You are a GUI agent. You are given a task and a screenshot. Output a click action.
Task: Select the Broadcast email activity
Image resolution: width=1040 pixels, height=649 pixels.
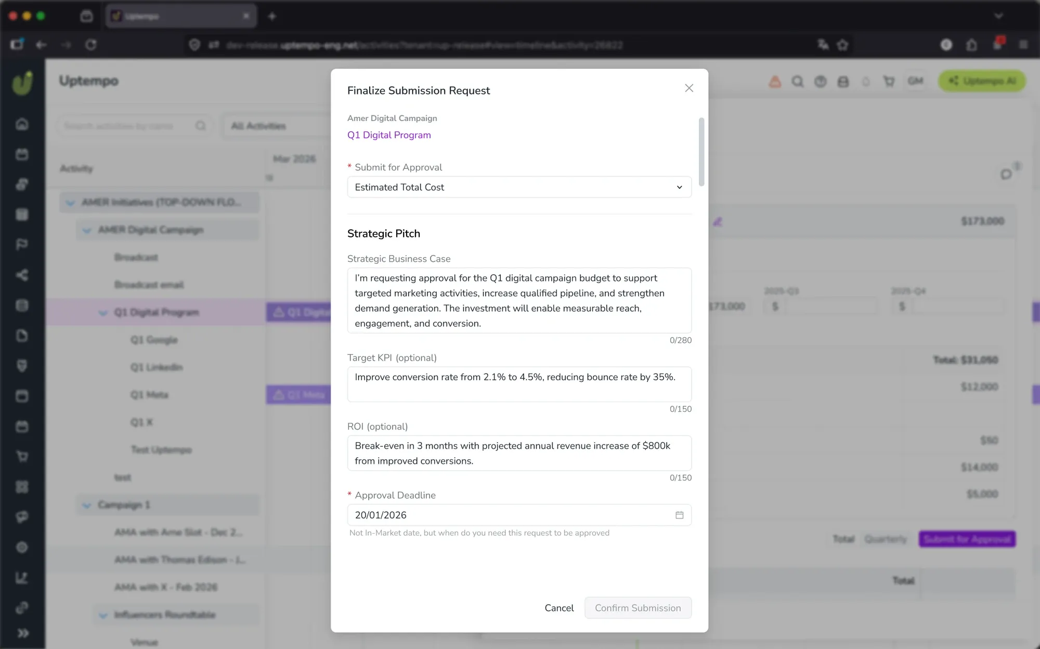point(149,285)
